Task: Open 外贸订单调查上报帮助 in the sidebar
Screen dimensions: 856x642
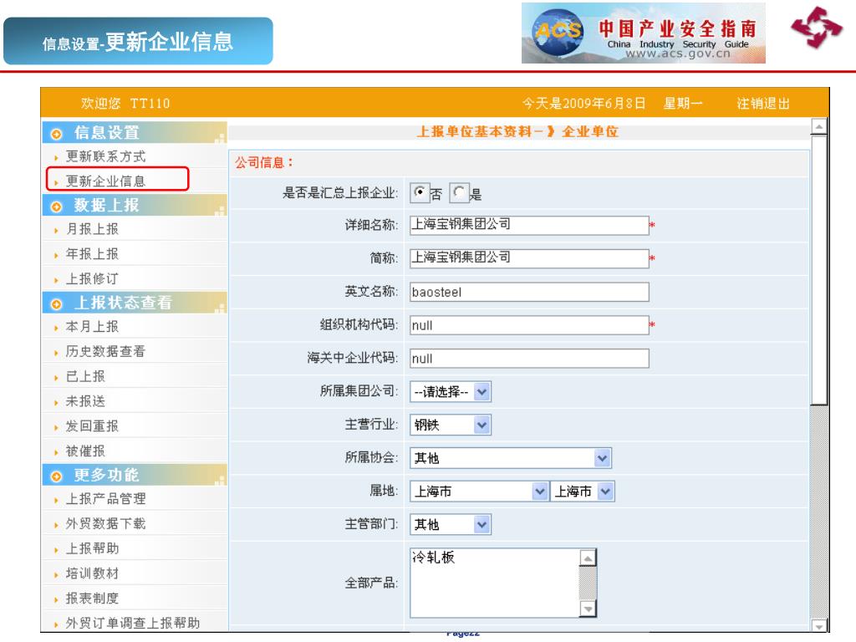Action: click(x=133, y=623)
